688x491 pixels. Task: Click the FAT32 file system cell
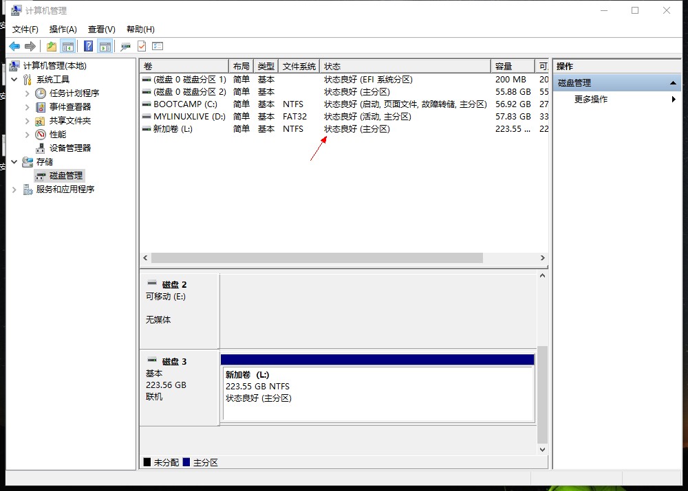(294, 117)
